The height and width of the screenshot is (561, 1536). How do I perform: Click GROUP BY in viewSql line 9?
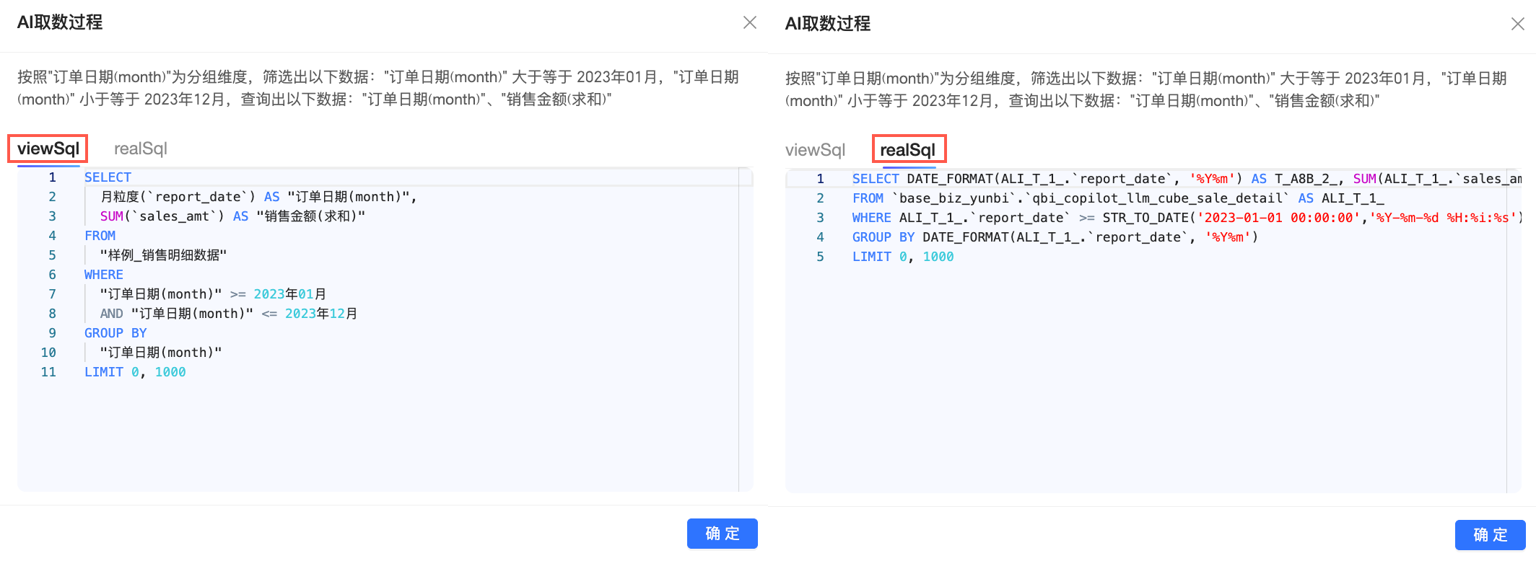point(115,333)
